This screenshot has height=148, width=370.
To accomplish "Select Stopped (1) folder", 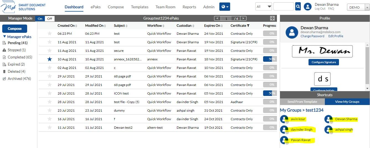I will [17, 50].
